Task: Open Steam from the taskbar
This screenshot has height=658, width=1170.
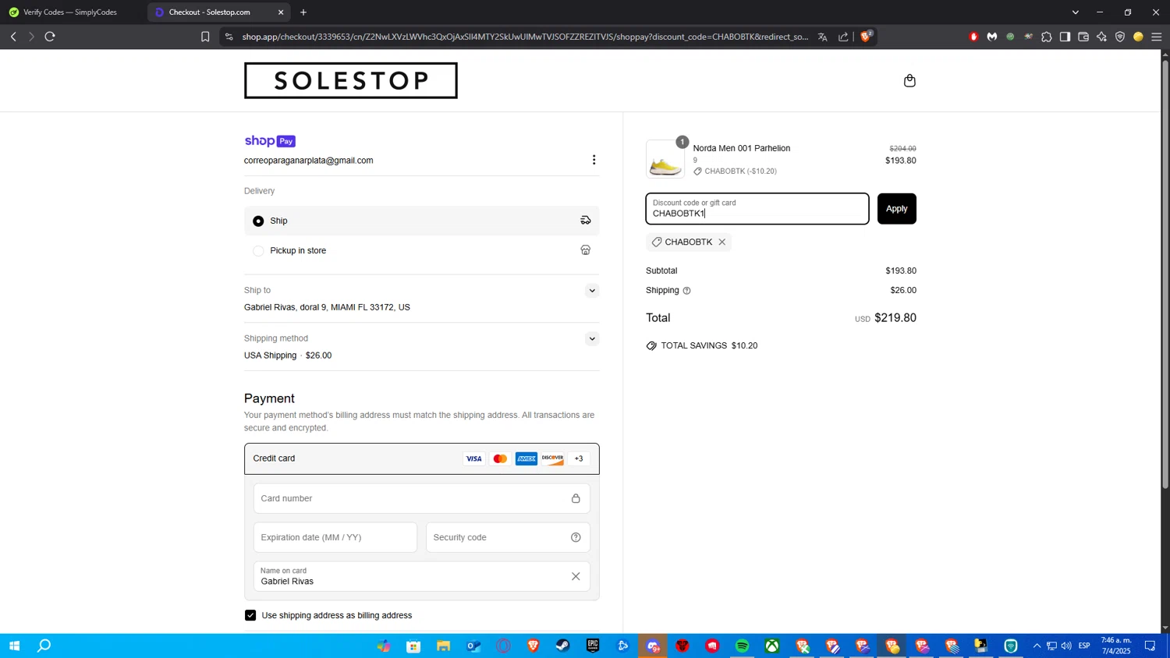Action: [562, 646]
